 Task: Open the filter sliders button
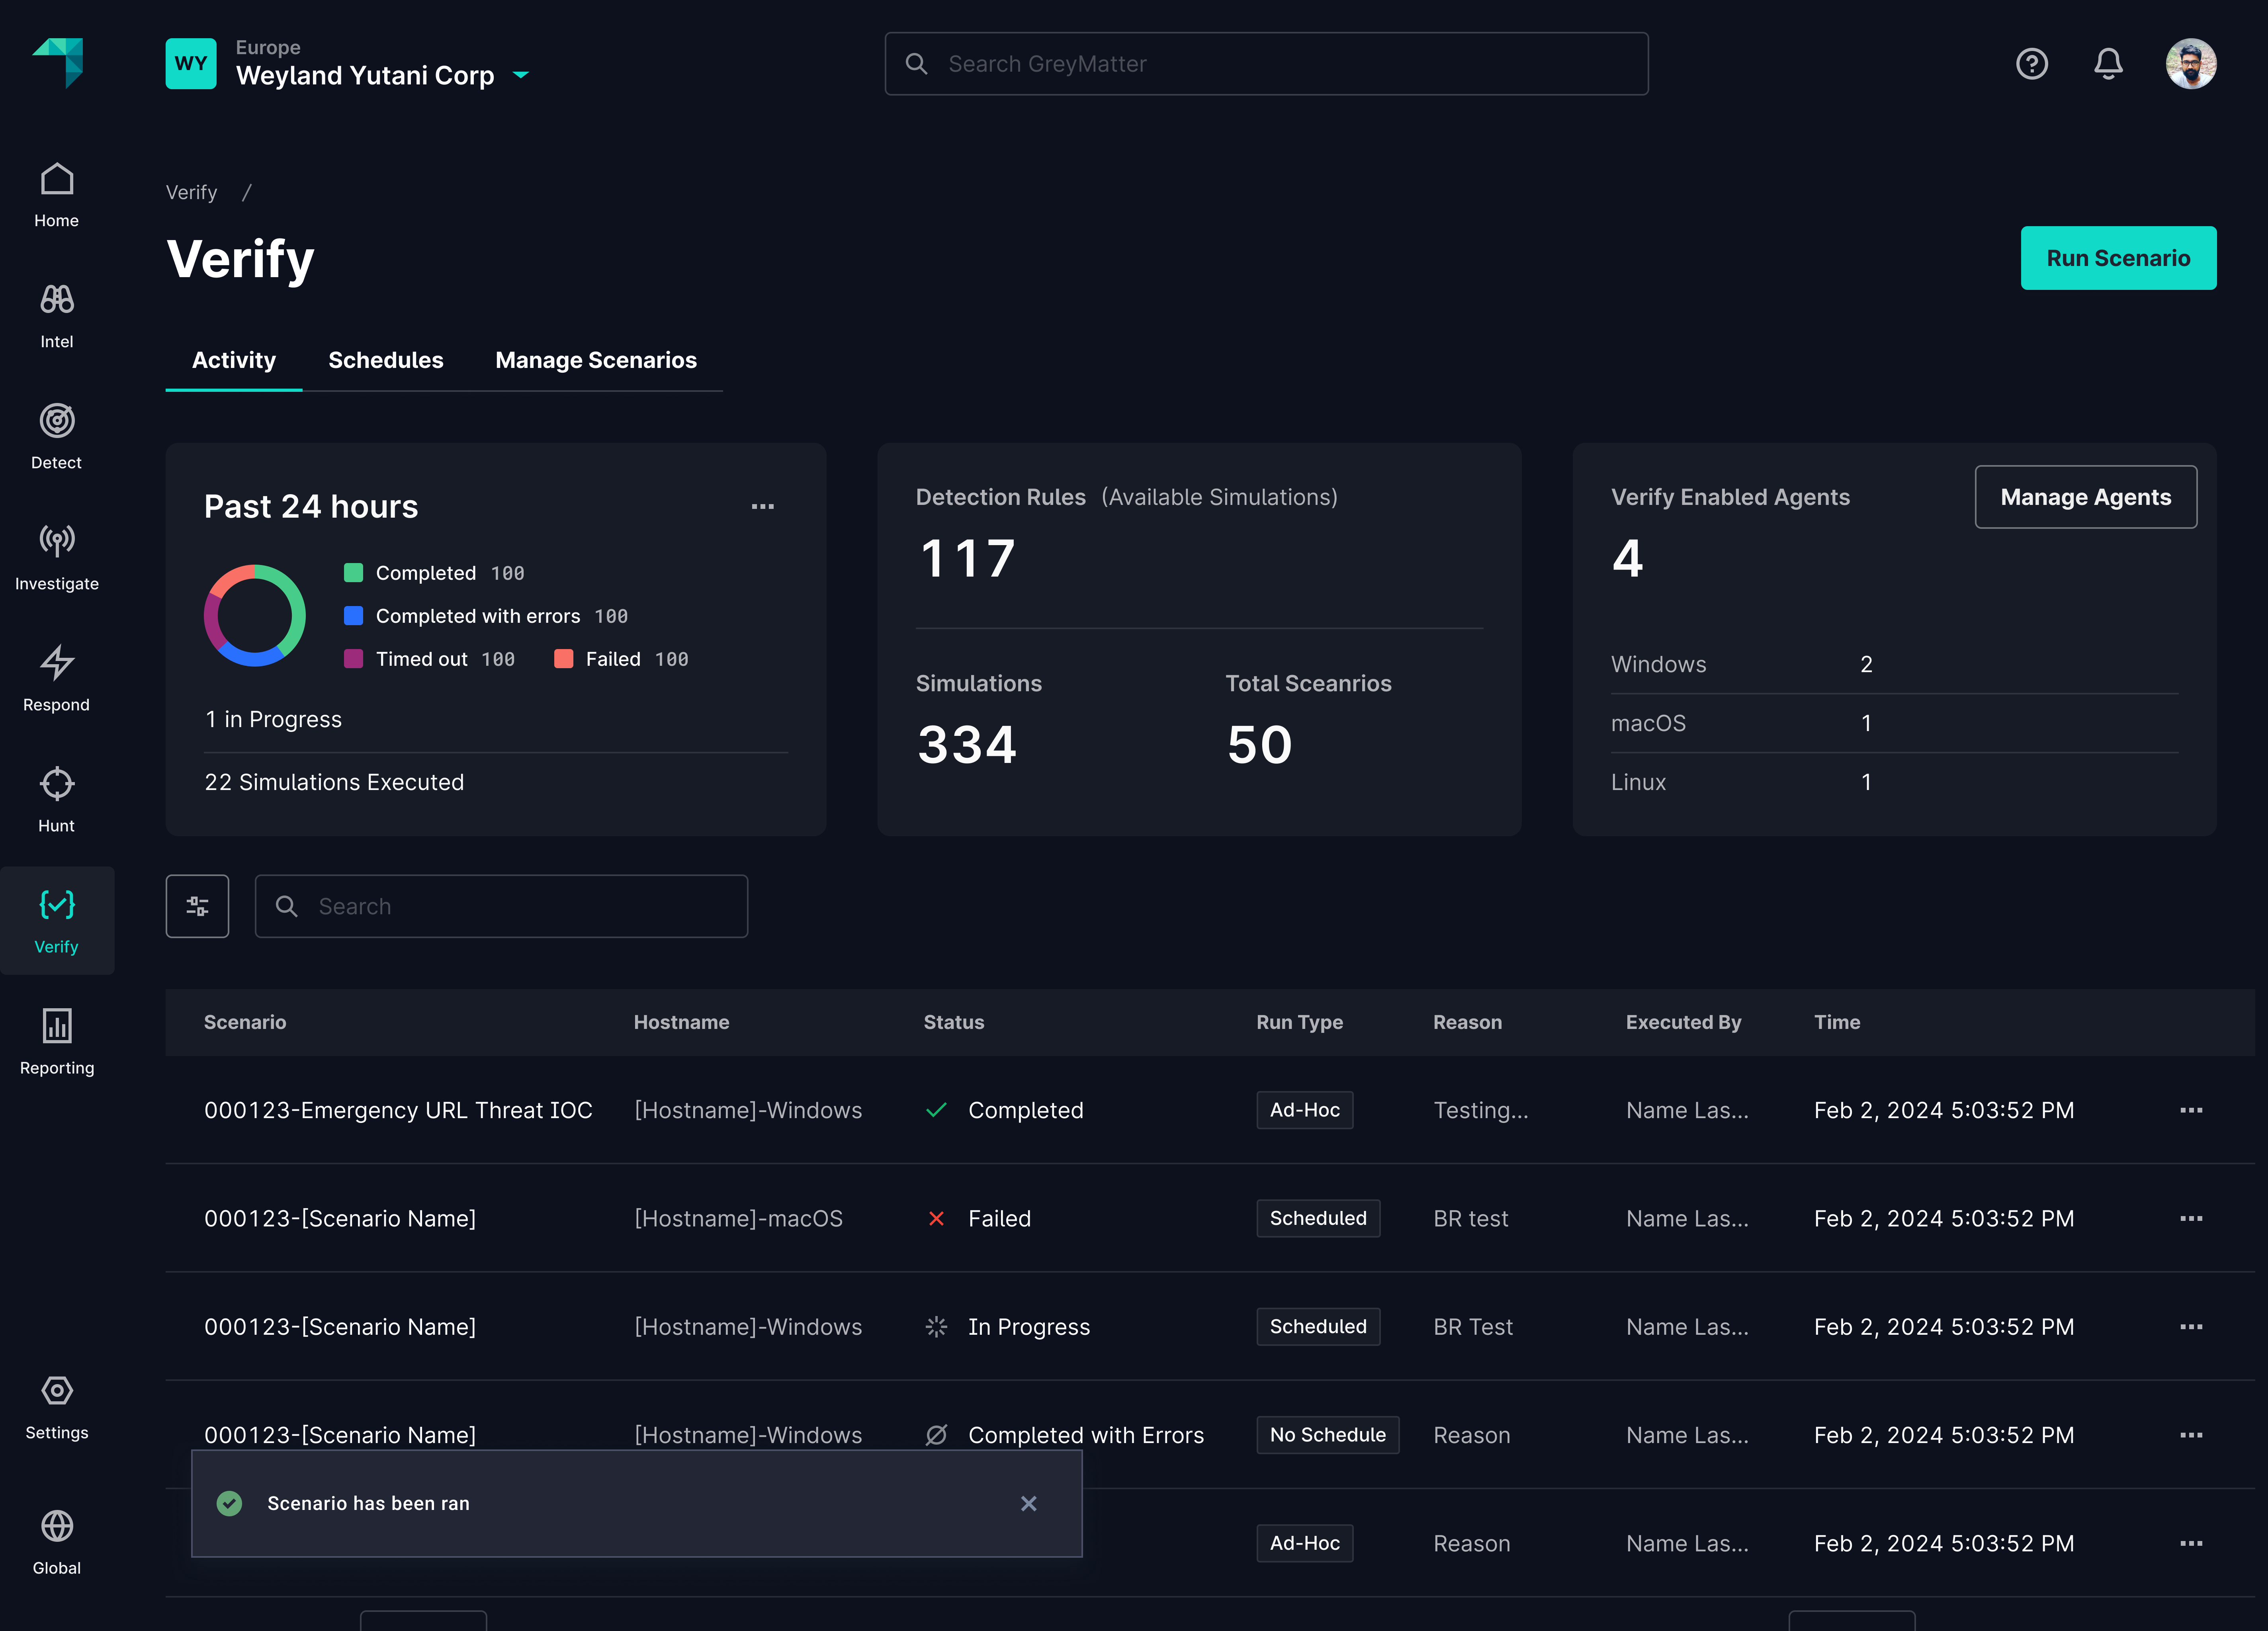point(197,906)
